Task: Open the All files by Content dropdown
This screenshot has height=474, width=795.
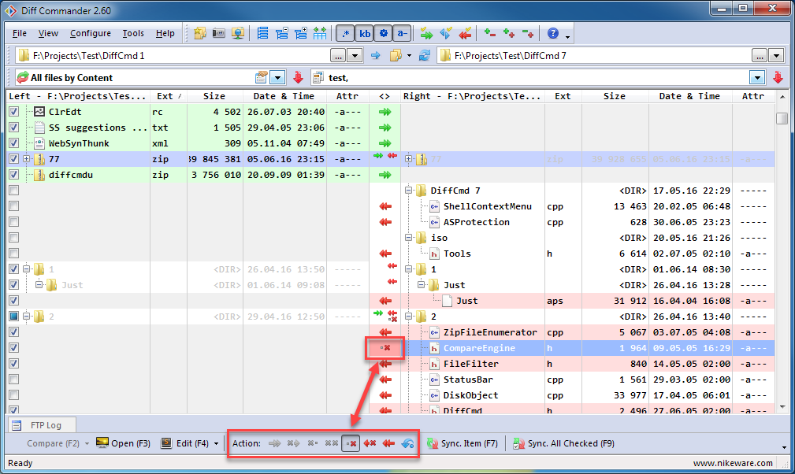Action: click(x=277, y=78)
